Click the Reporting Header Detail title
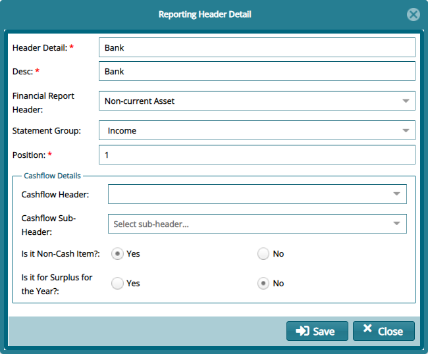 coord(205,14)
